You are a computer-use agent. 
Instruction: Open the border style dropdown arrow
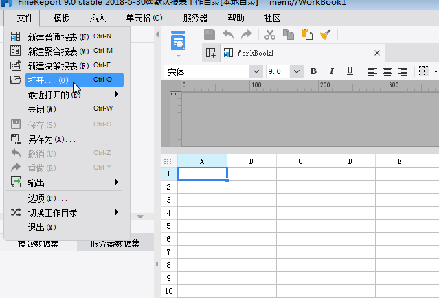(436, 71)
